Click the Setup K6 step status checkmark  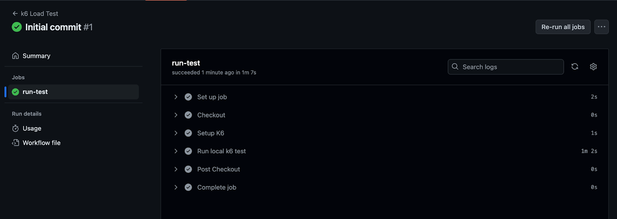188,133
